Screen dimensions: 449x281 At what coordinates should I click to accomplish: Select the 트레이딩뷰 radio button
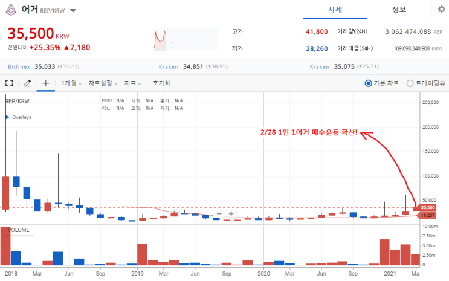click(x=410, y=83)
